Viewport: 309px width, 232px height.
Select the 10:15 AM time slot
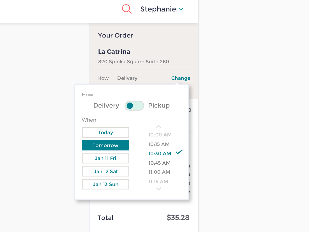pyautogui.click(x=160, y=144)
